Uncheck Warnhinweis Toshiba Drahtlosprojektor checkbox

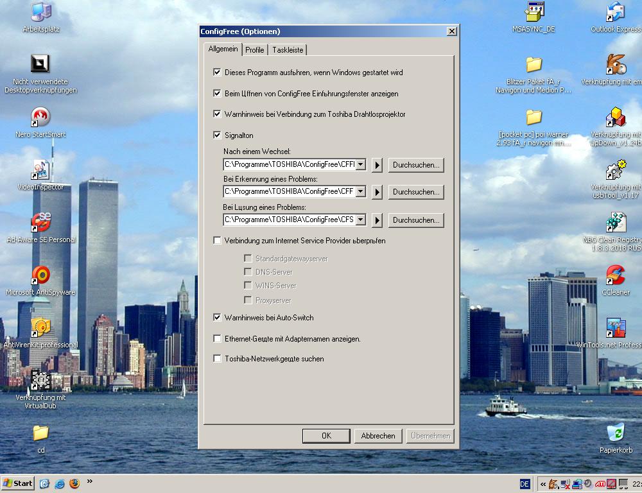coord(218,114)
